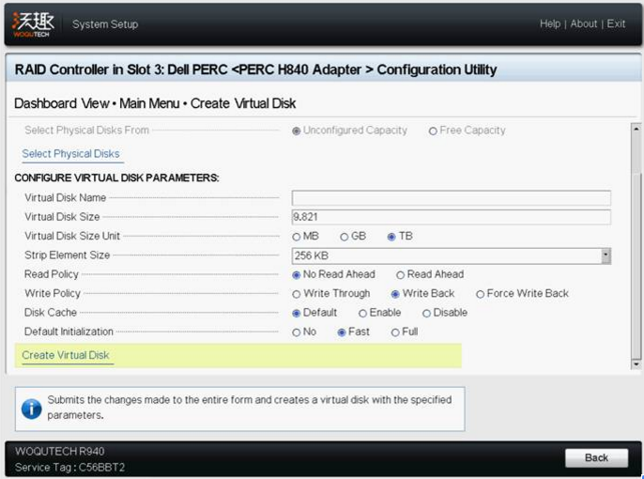
Task: Select Write Through write policy
Action: click(x=296, y=294)
